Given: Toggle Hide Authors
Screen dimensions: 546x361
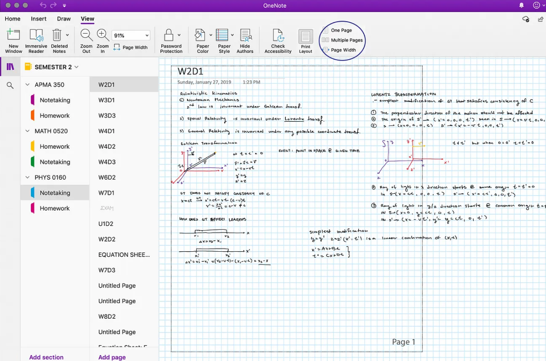Looking at the screenshot, I should pyautogui.click(x=245, y=39).
